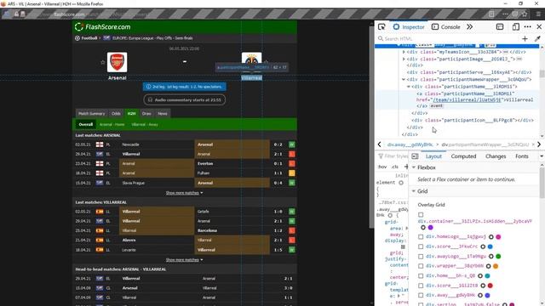545x306 pixels.
Task: Enable grid overlay for div.container
Action: 421,215
